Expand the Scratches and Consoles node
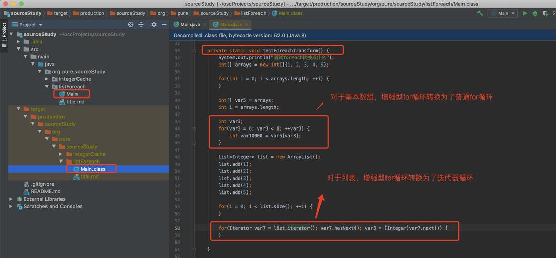The width and height of the screenshot is (556, 258). click(x=11, y=206)
